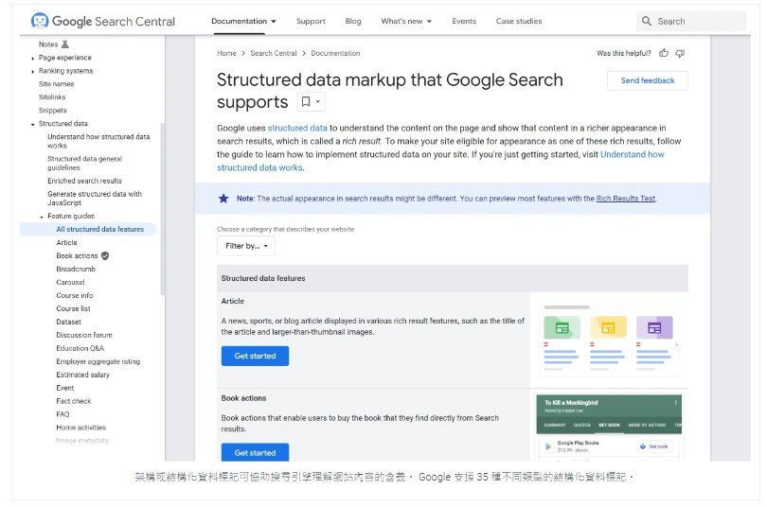Click Get started under Article

255,356
